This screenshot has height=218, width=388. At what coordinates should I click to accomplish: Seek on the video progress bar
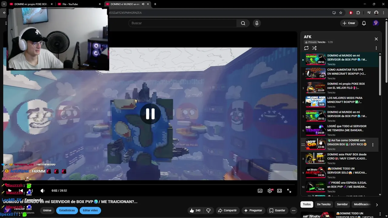point(150,184)
